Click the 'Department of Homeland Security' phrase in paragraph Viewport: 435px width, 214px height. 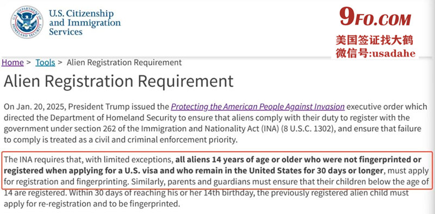(113, 118)
